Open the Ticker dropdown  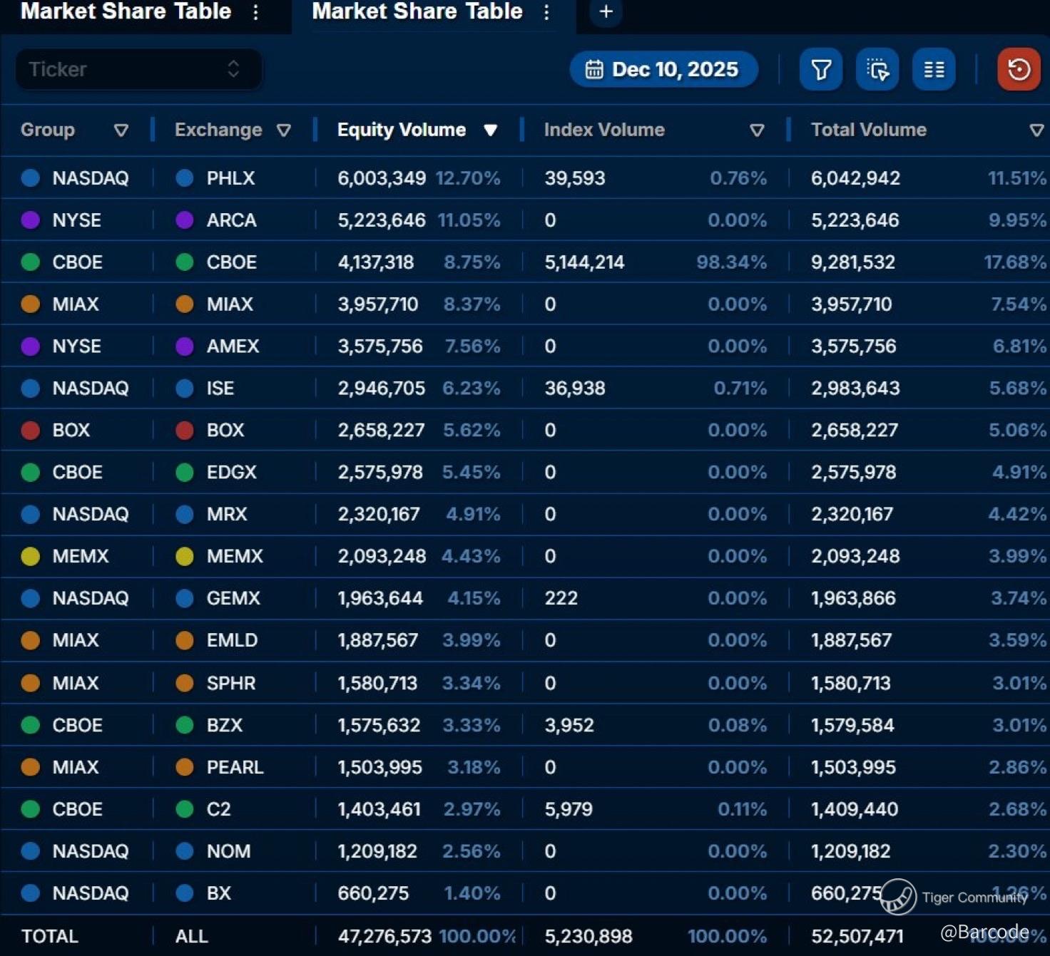tap(138, 69)
